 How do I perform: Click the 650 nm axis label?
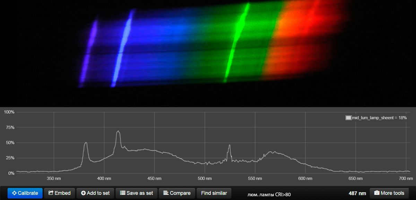pos(355,179)
